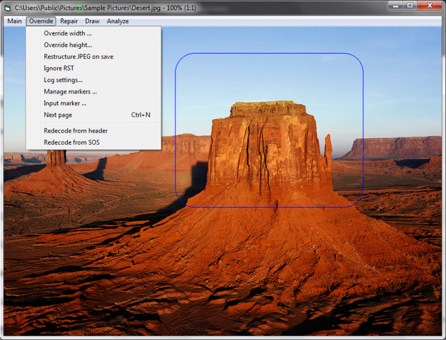The width and height of the screenshot is (446, 340).
Task: Run 'Redecode from SOS' command
Action: pos(71,142)
